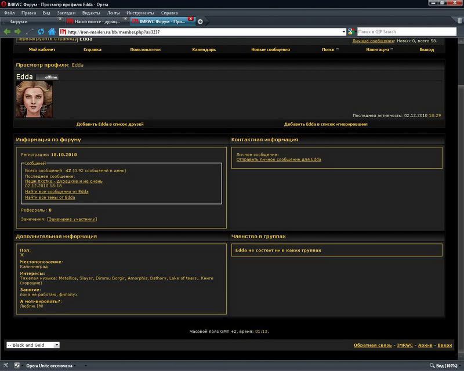
Task: Jump to top via Вверх link
Action: coord(445,345)
